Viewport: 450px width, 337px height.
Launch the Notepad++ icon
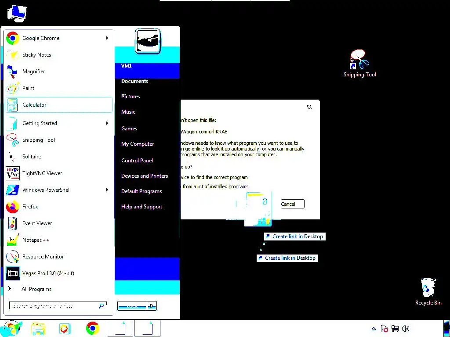point(13,240)
